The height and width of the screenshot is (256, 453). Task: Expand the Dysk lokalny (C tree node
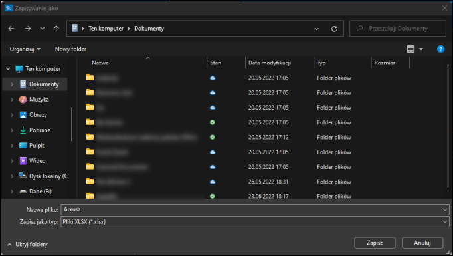12,176
